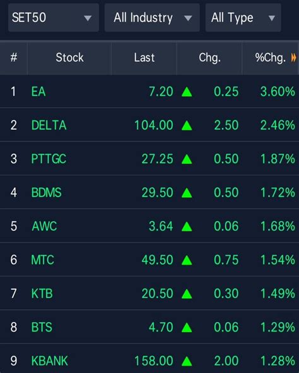Click the # column header
This screenshot has width=299, height=373.
14,57
